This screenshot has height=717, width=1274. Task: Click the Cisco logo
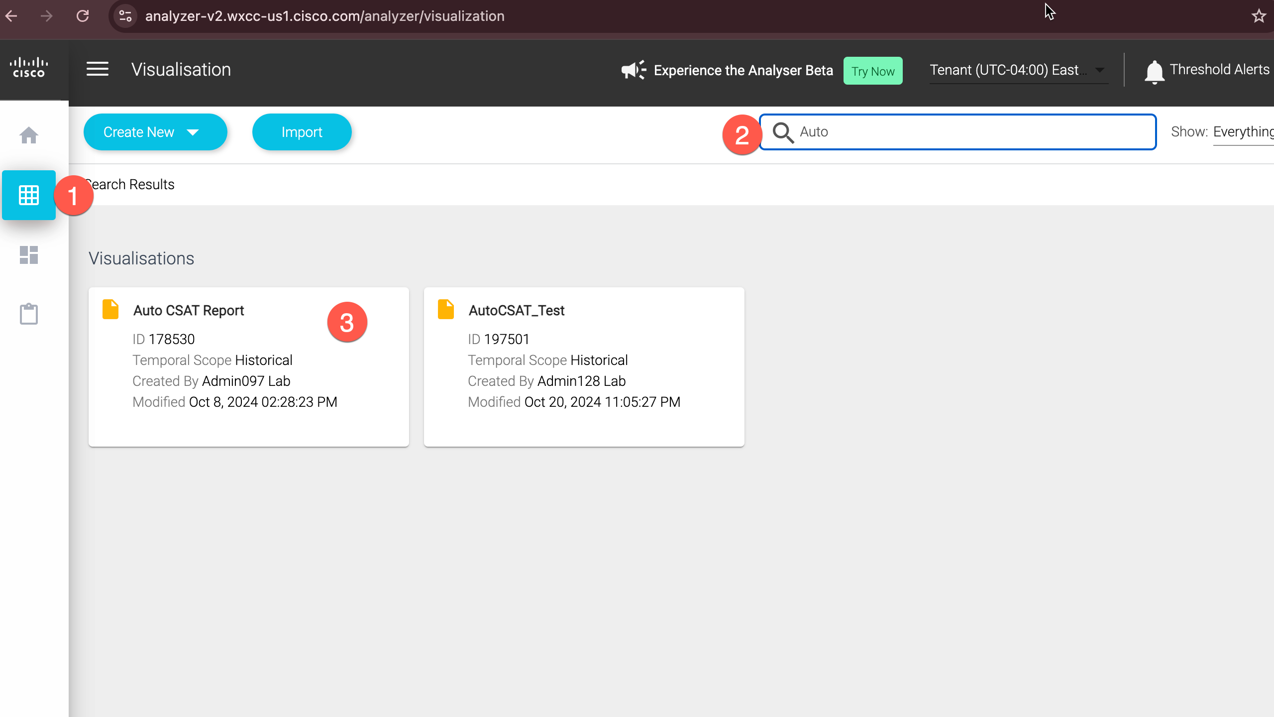tap(29, 68)
